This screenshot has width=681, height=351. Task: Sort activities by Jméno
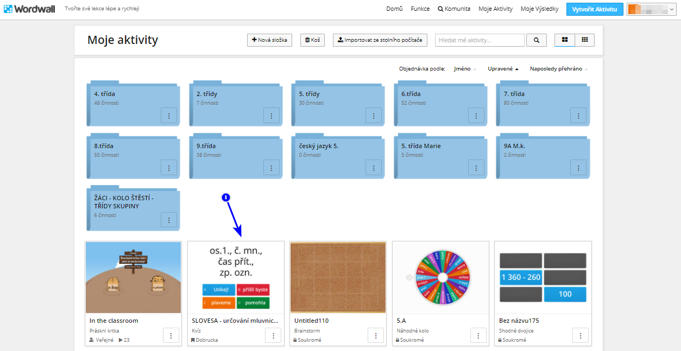pyautogui.click(x=465, y=69)
